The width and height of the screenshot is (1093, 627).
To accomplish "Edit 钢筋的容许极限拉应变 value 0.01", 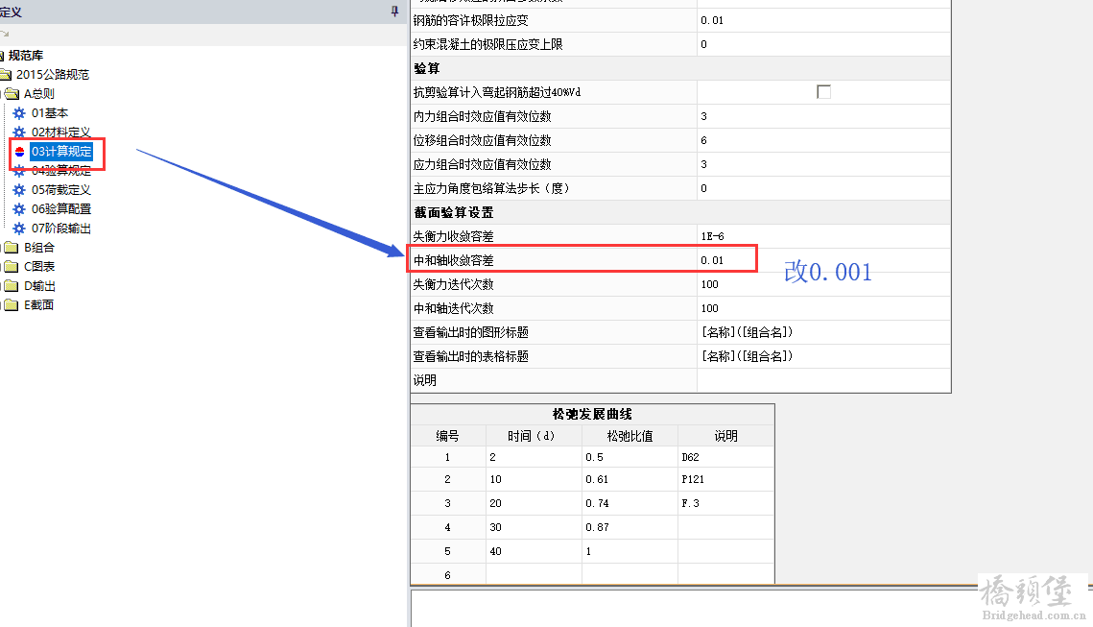I will [824, 20].
